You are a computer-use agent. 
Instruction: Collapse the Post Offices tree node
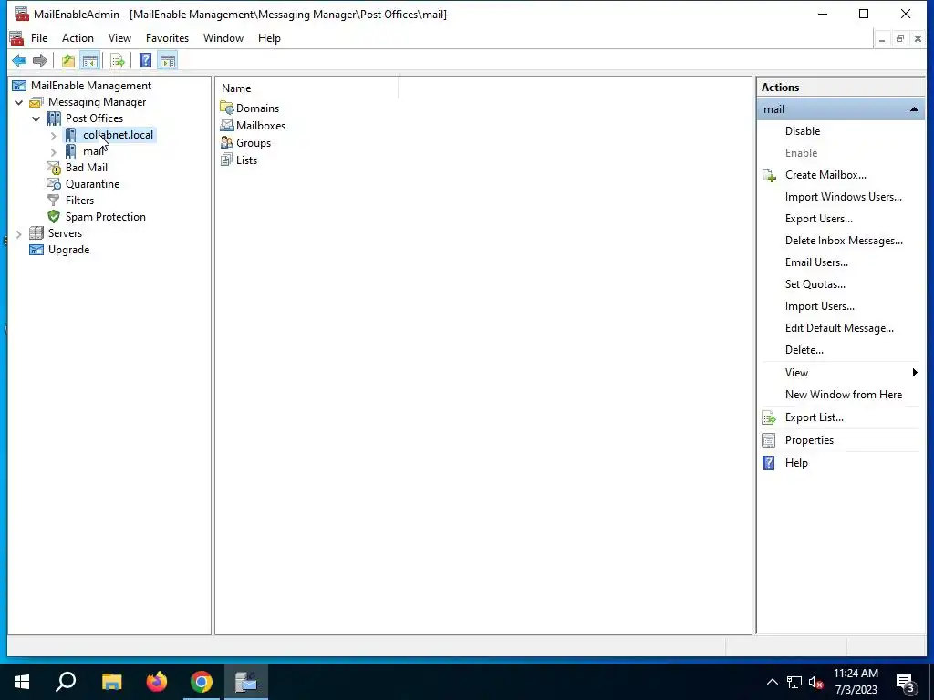36,118
